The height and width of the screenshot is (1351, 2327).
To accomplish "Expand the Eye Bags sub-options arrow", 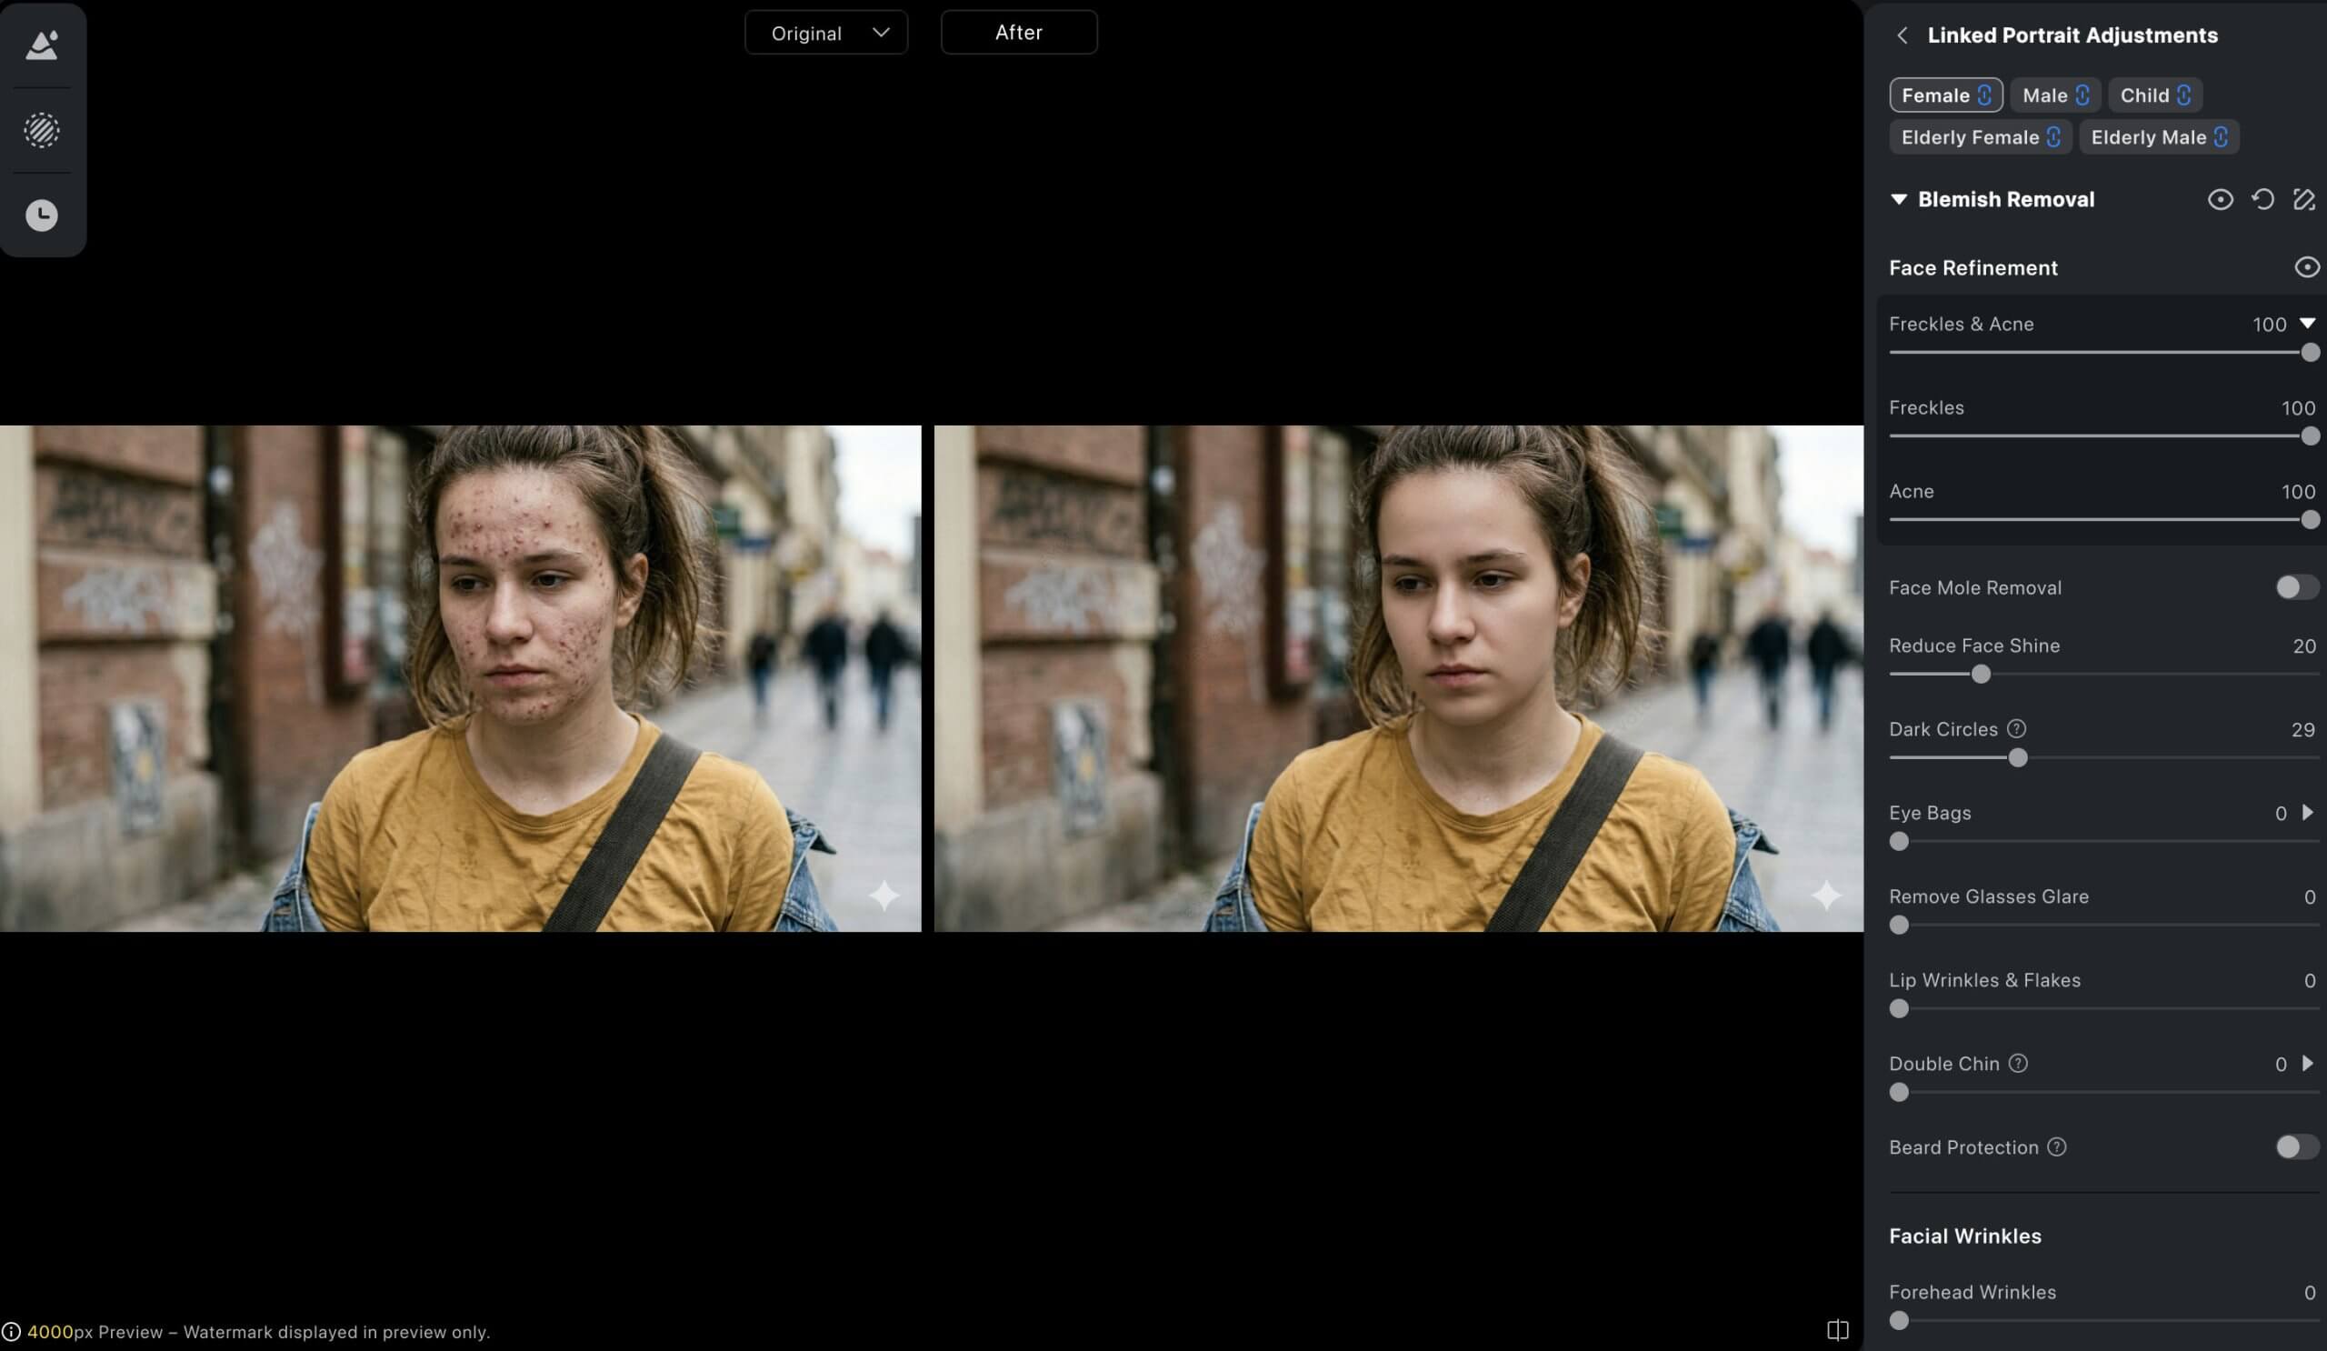I will (x=2308, y=813).
